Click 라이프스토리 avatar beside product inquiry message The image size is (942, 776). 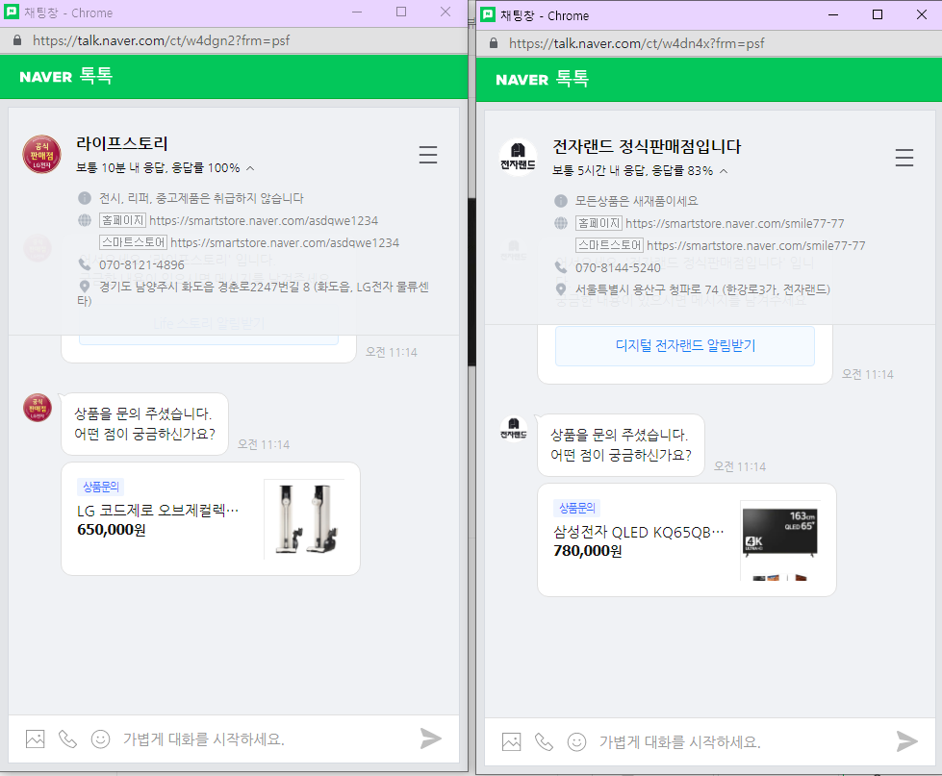click(38, 408)
